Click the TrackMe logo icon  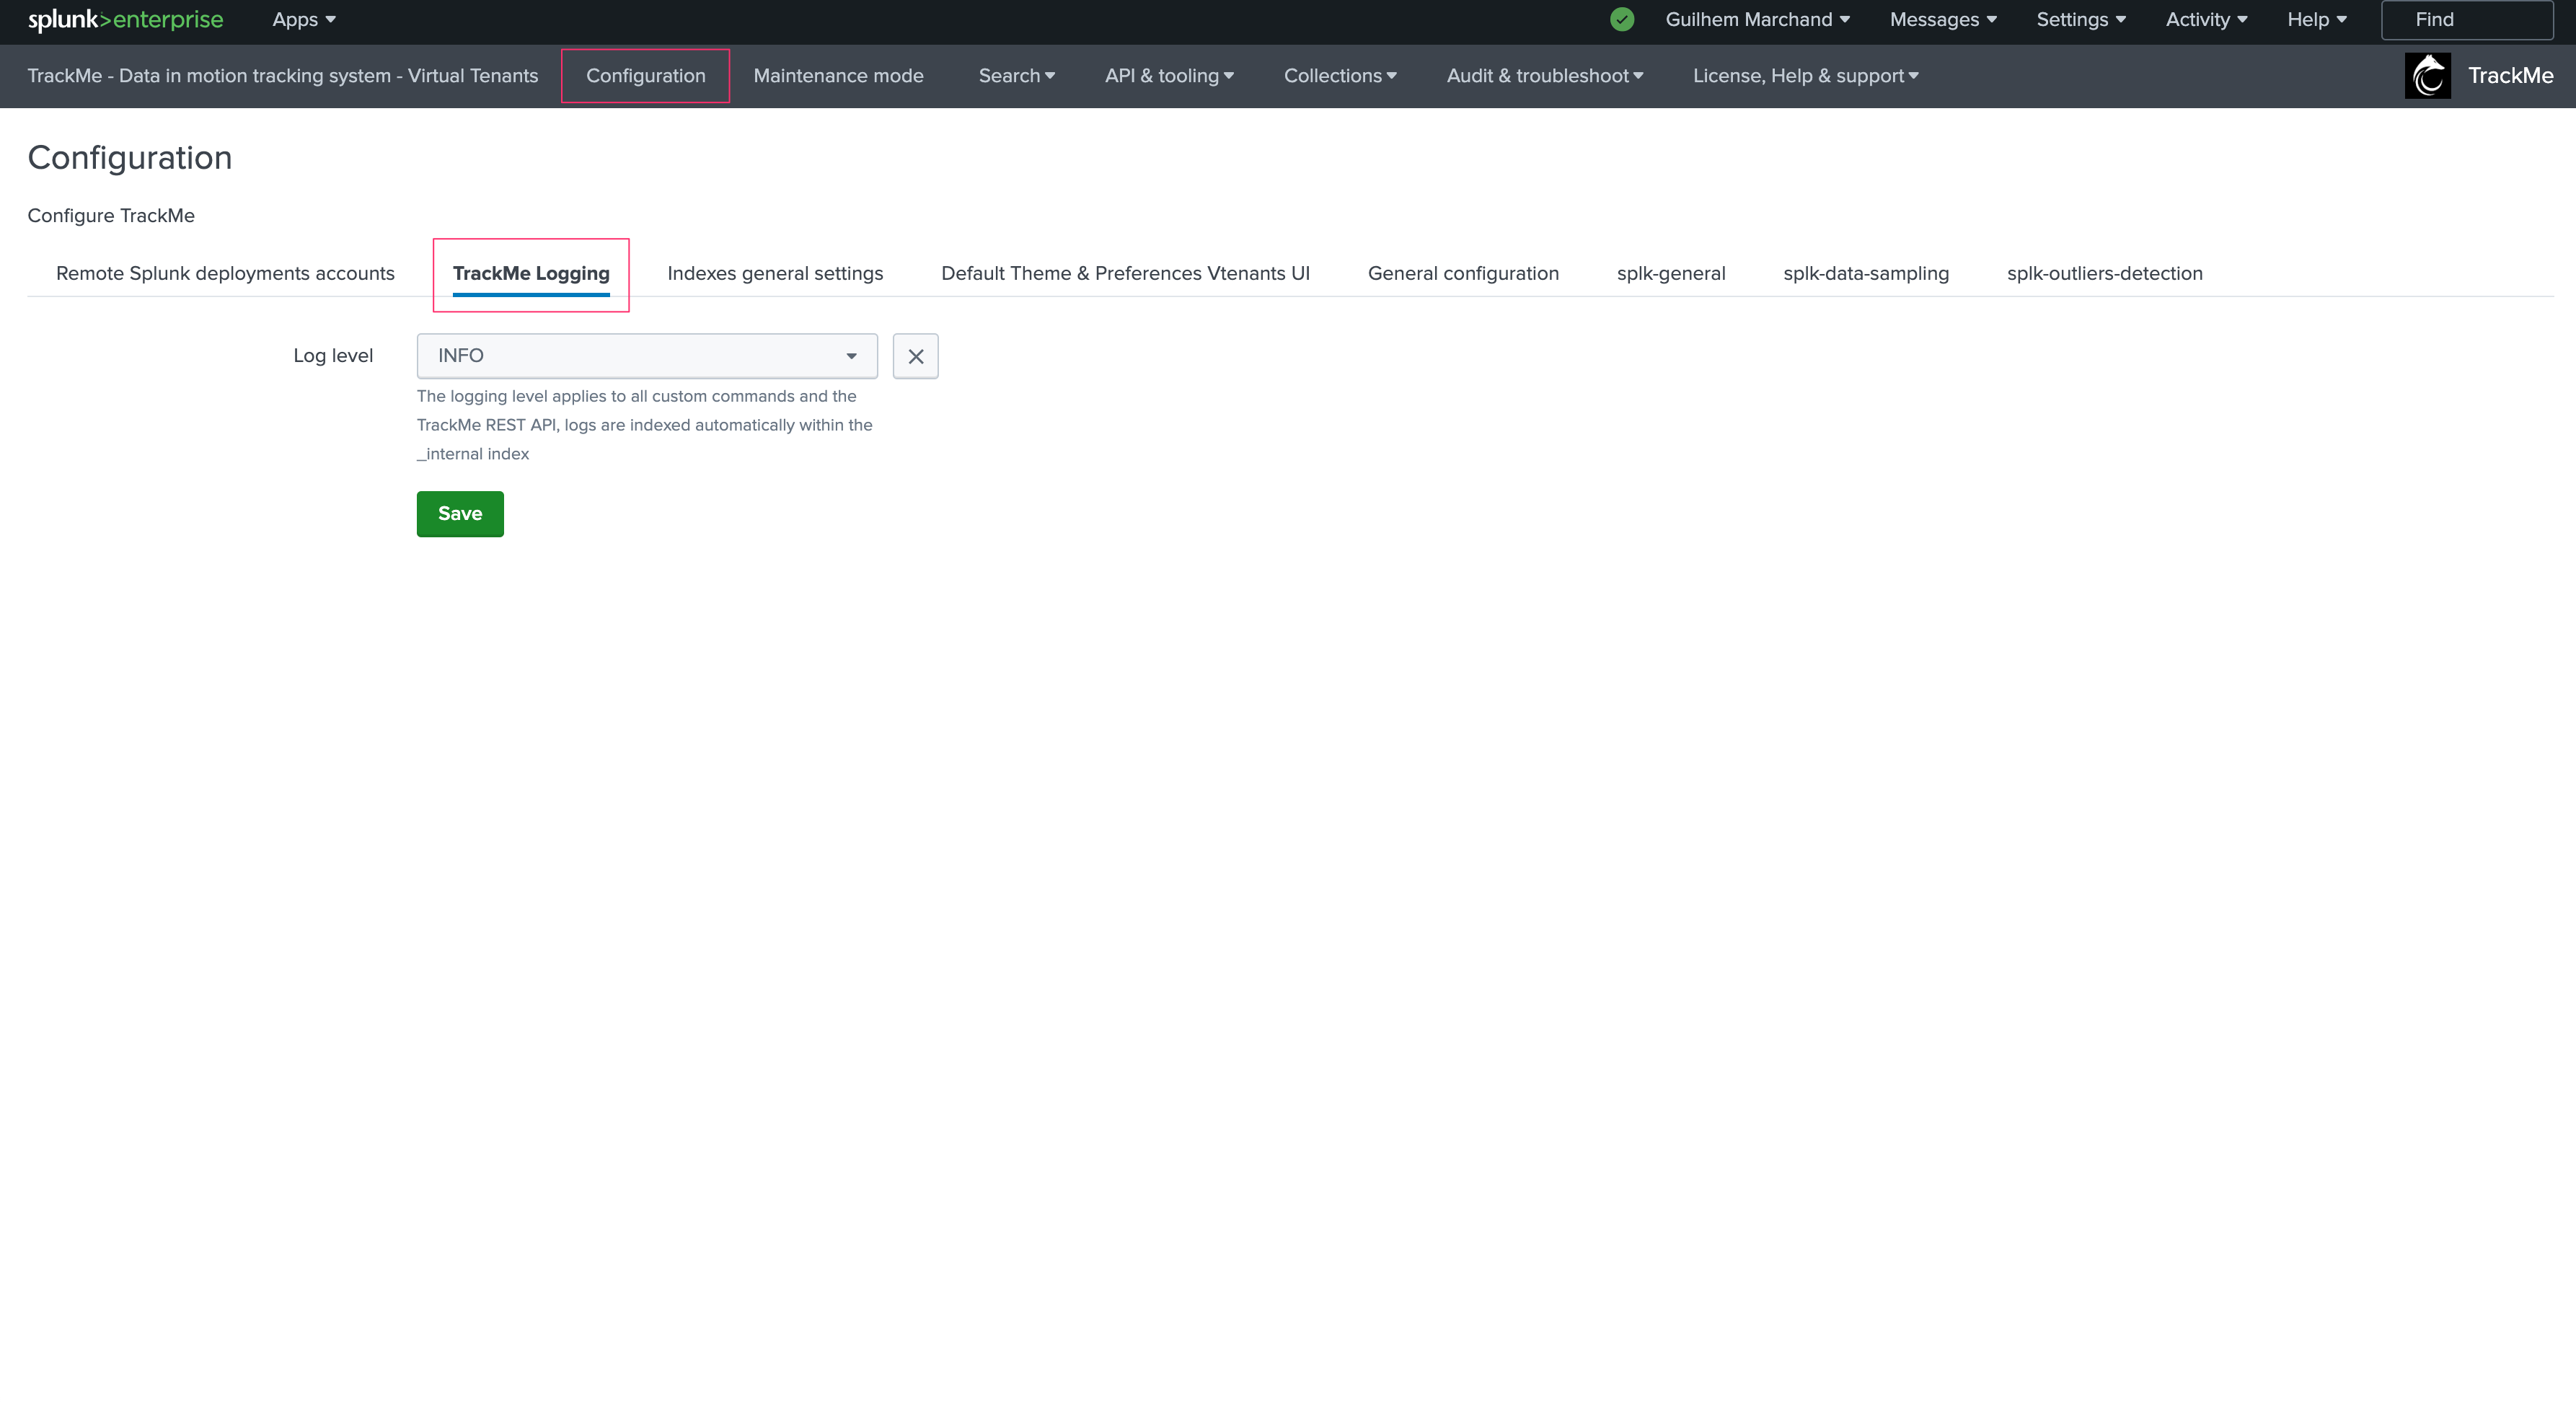(2427, 76)
